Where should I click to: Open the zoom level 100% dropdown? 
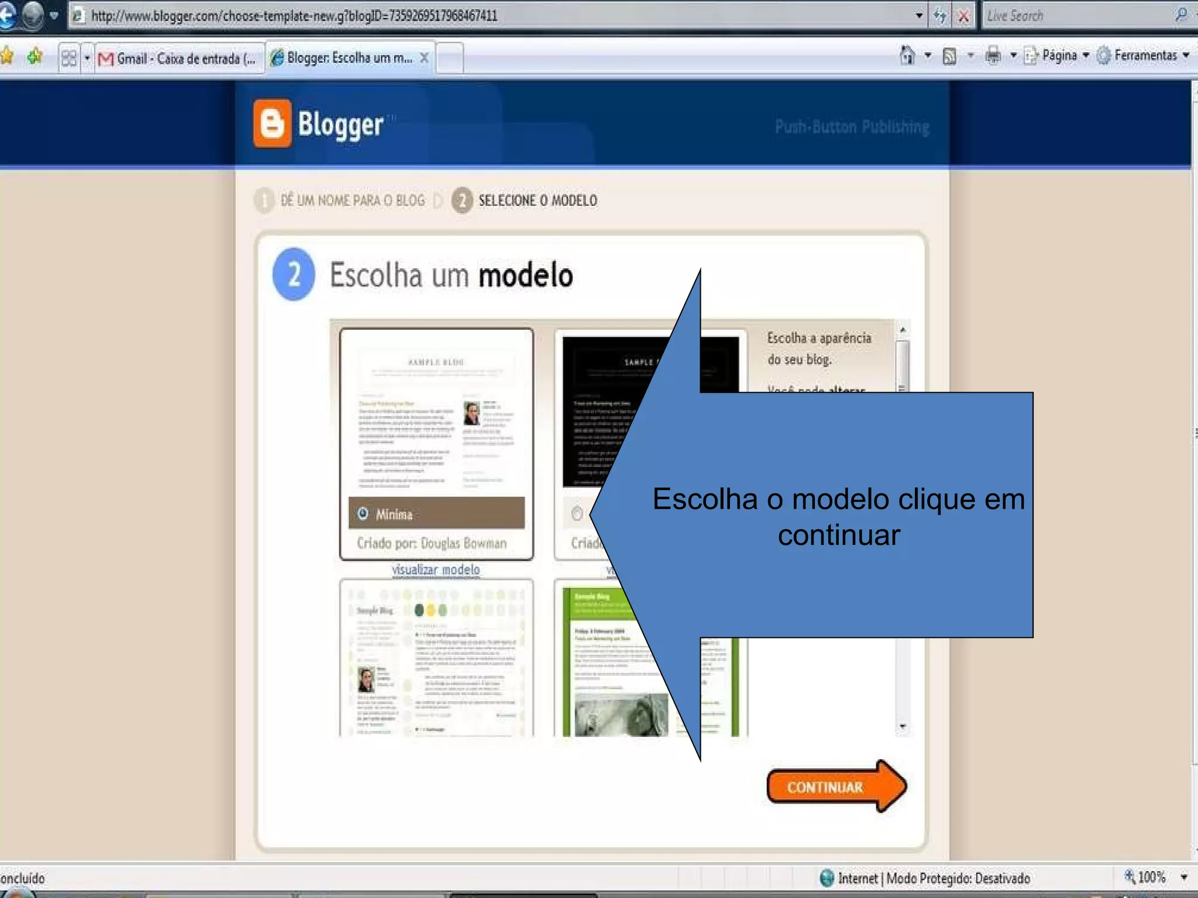click(x=1184, y=877)
